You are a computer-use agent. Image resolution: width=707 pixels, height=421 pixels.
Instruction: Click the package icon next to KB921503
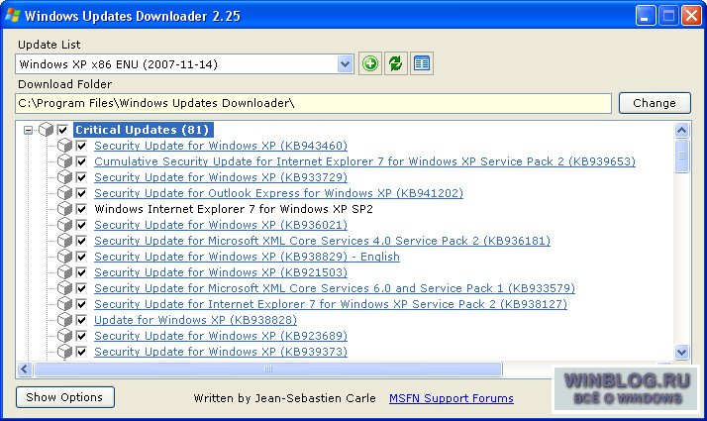[65, 272]
